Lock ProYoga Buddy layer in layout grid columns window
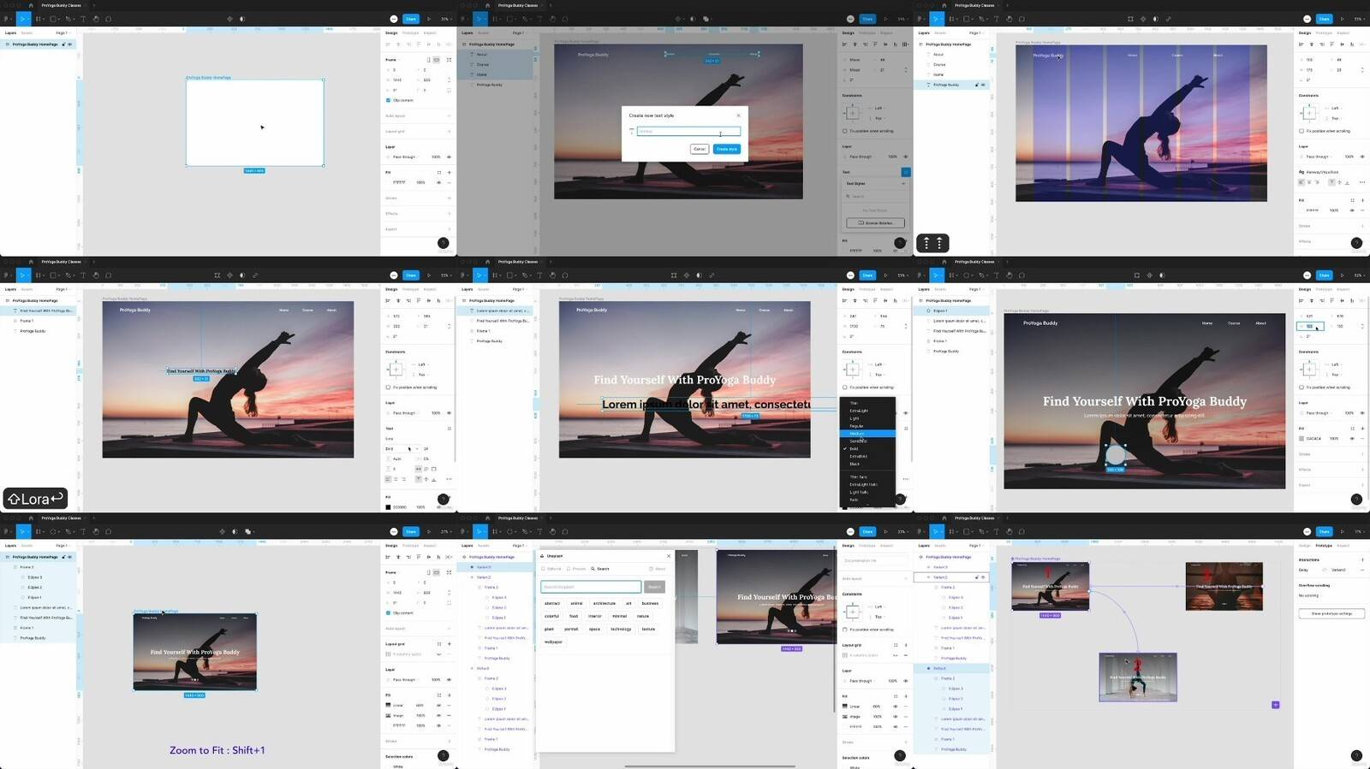Screen dimensions: 1370x769 (x=975, y=85)
